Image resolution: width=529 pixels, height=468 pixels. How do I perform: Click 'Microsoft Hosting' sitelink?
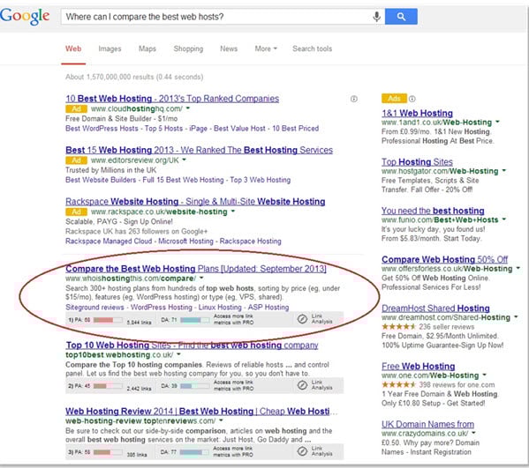pos(185,241)
